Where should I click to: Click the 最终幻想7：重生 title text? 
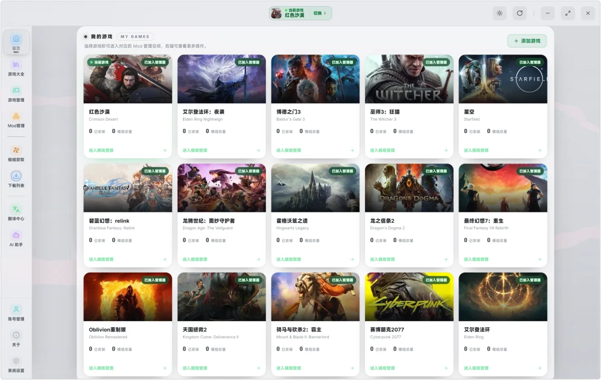[x=484, y=221]
